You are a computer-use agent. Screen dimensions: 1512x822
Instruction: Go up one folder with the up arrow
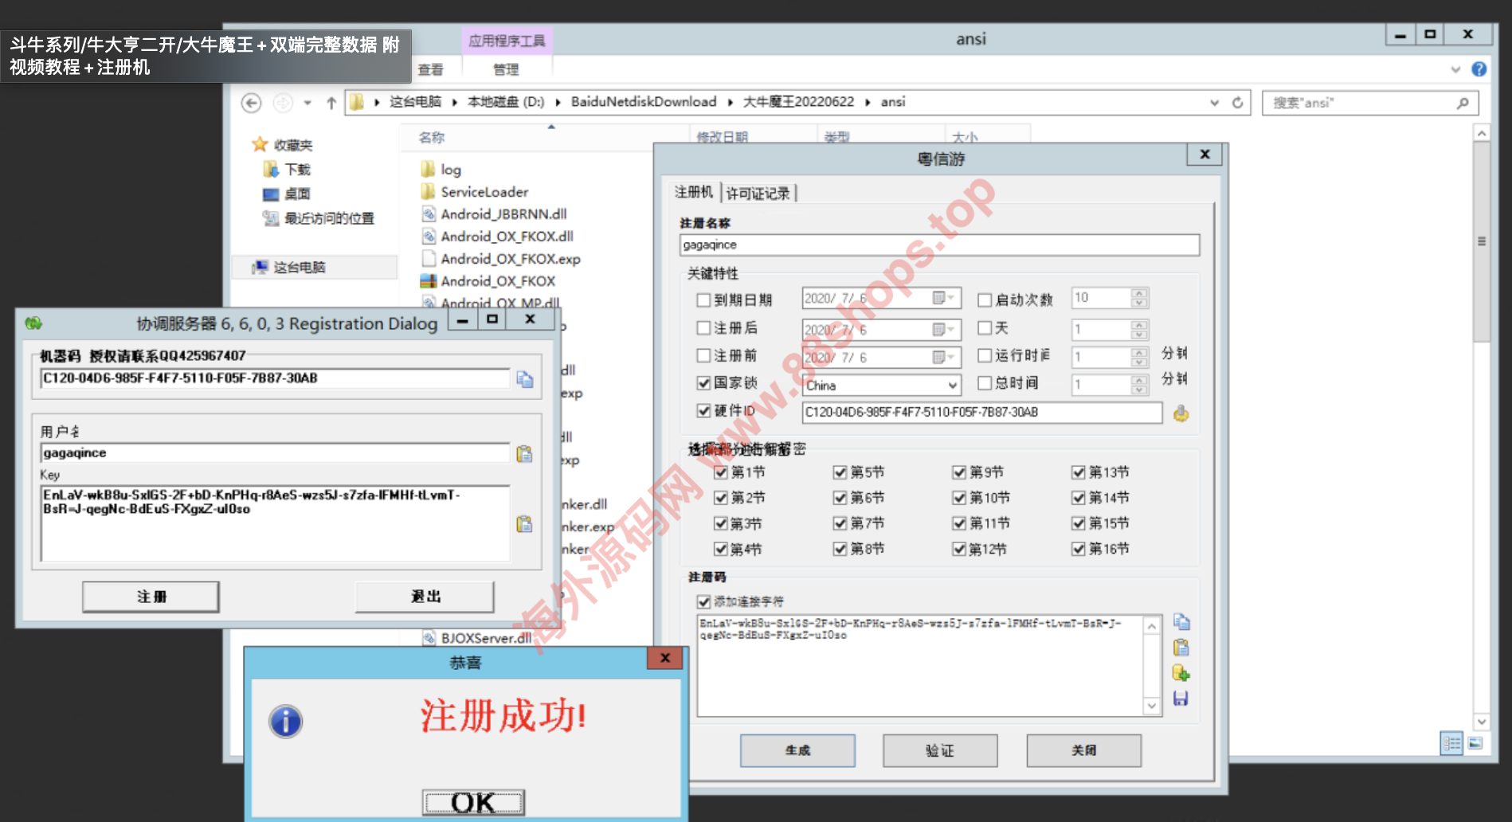[331, 103]
